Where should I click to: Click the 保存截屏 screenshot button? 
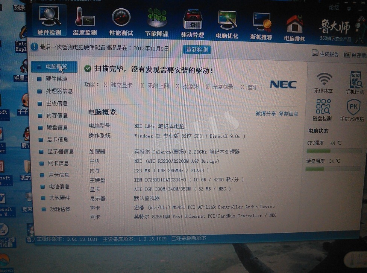tap(355, 55)
